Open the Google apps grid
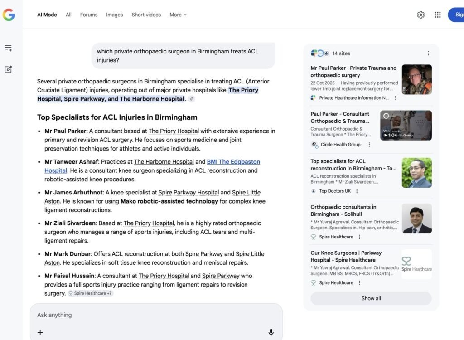 (437, 15)
